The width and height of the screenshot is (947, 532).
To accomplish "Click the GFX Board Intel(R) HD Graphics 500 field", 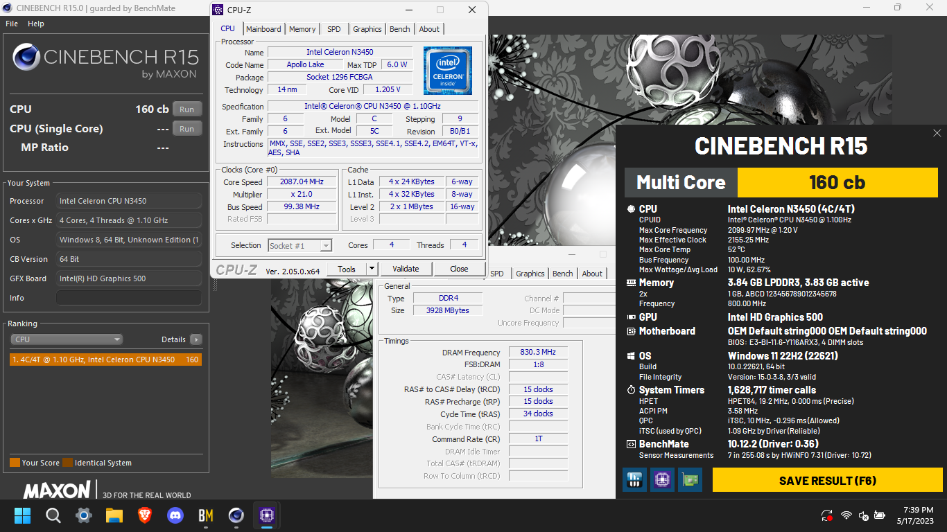I will pos(129,278).
